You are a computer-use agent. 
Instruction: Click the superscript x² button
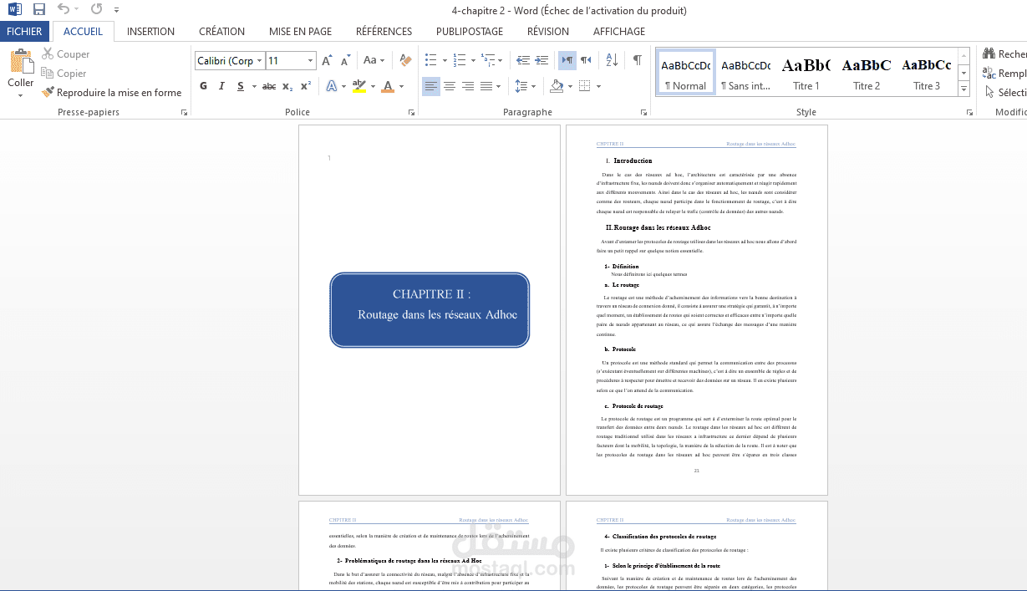pyautogui.click(x=306, y=86)
